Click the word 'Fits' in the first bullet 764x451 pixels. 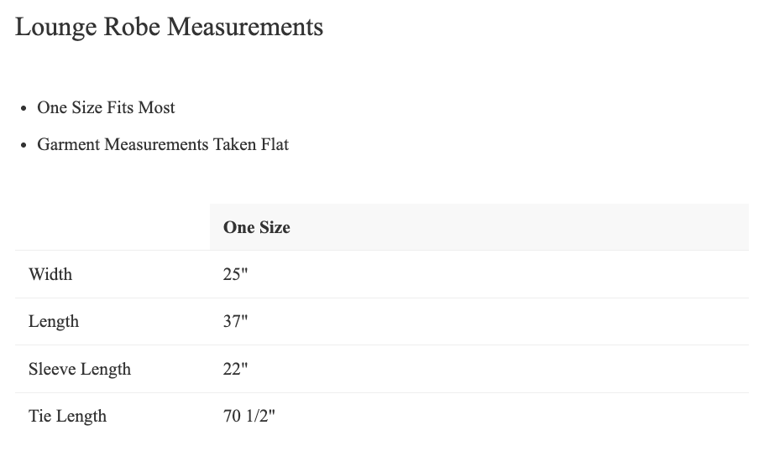pos(122,107)
